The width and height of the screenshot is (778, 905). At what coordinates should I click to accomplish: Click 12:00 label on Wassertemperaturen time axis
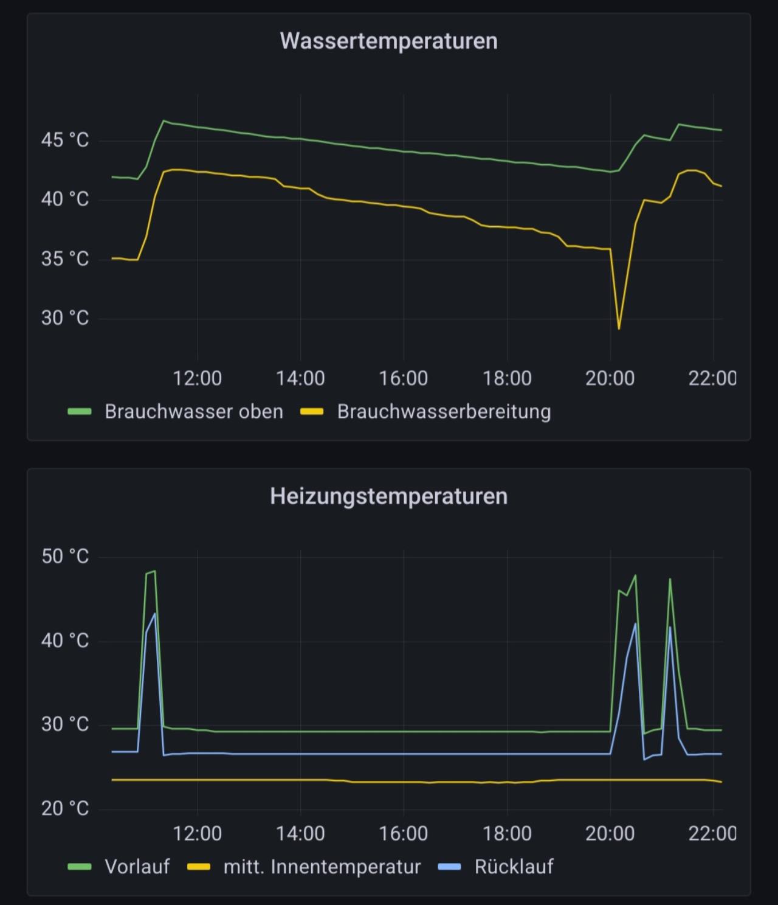point(197,378)
